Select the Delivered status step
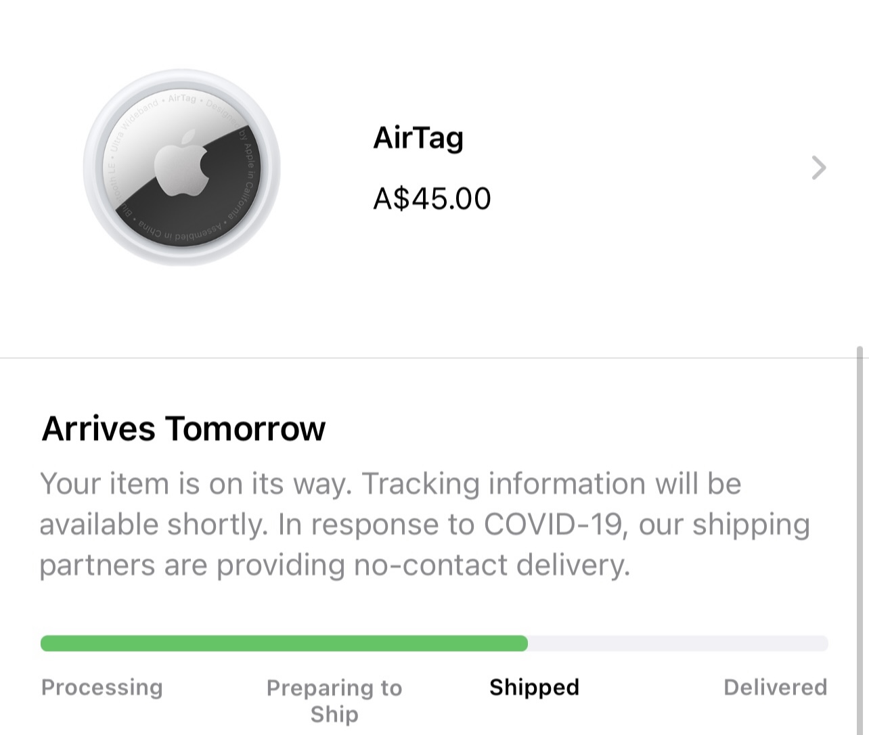 [x=775, y=687]
